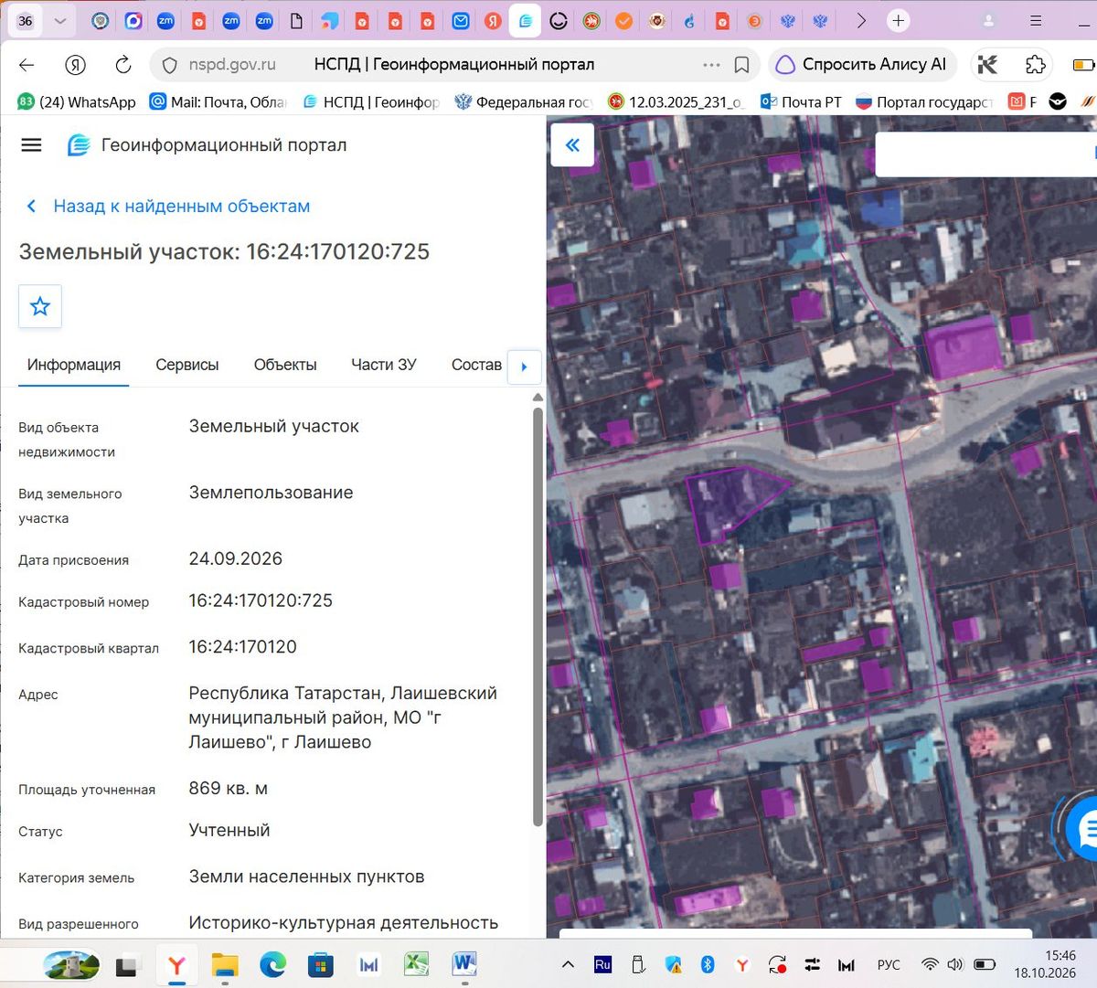Launch Microsoft Word from the taskbar
The height and width of the screenshot is (988, 1097).
point(464,963)
